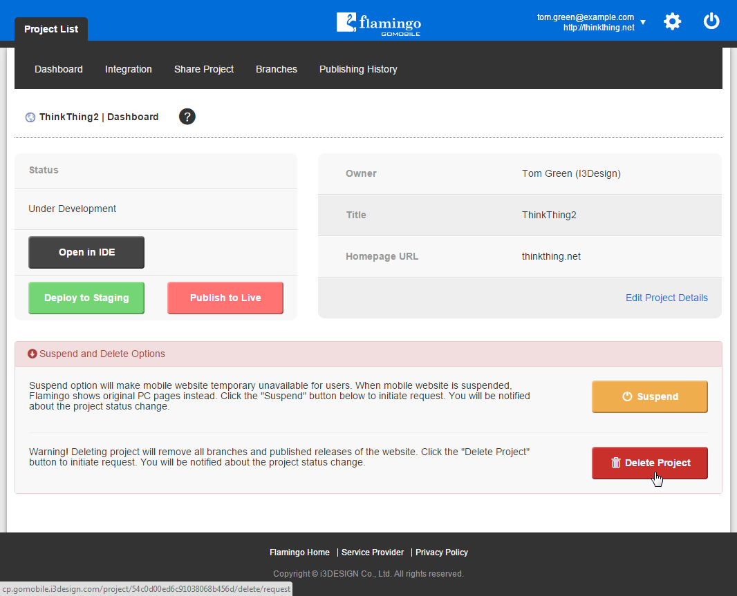Click the Flamingo GoMobile logo
This screenshot has height=596, width=737.
tap(379, 23)
